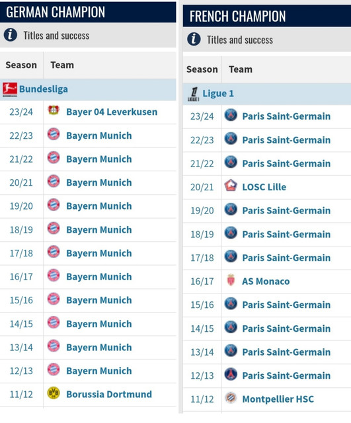Select the 11/12 Montpellier HSC link
This screenshot has width=351, height=423.
278,399
